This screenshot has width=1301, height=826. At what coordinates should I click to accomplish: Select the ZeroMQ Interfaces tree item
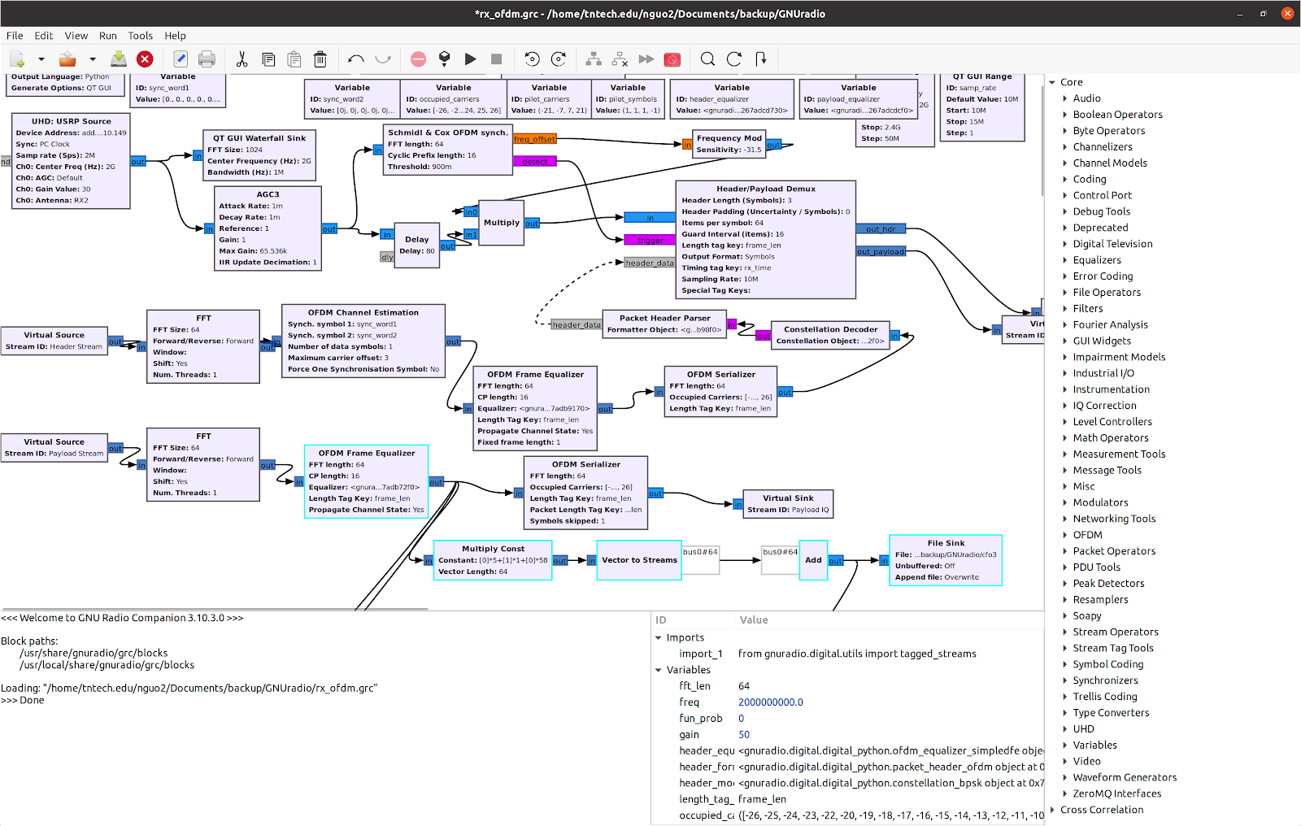pyautogui.click(x=1116, y=793)
